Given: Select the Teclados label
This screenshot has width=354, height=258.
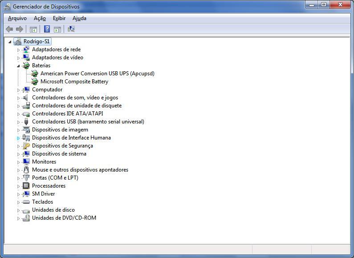Looking at the screenshot, I should coord(42,202).
